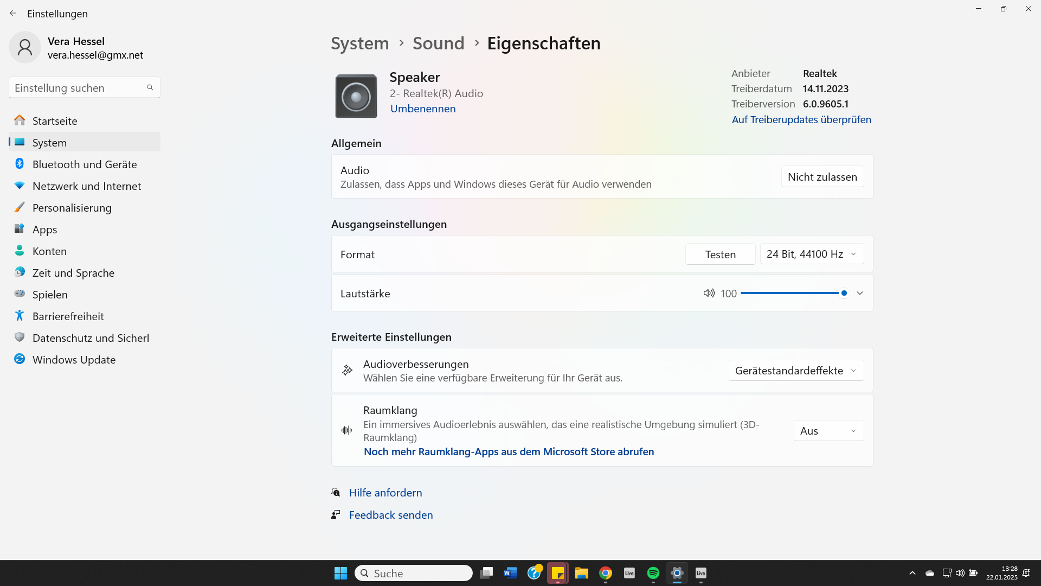Go back with the arrow icon
The height and width of the screenshot is (586, 1041).
pos(13,14)
